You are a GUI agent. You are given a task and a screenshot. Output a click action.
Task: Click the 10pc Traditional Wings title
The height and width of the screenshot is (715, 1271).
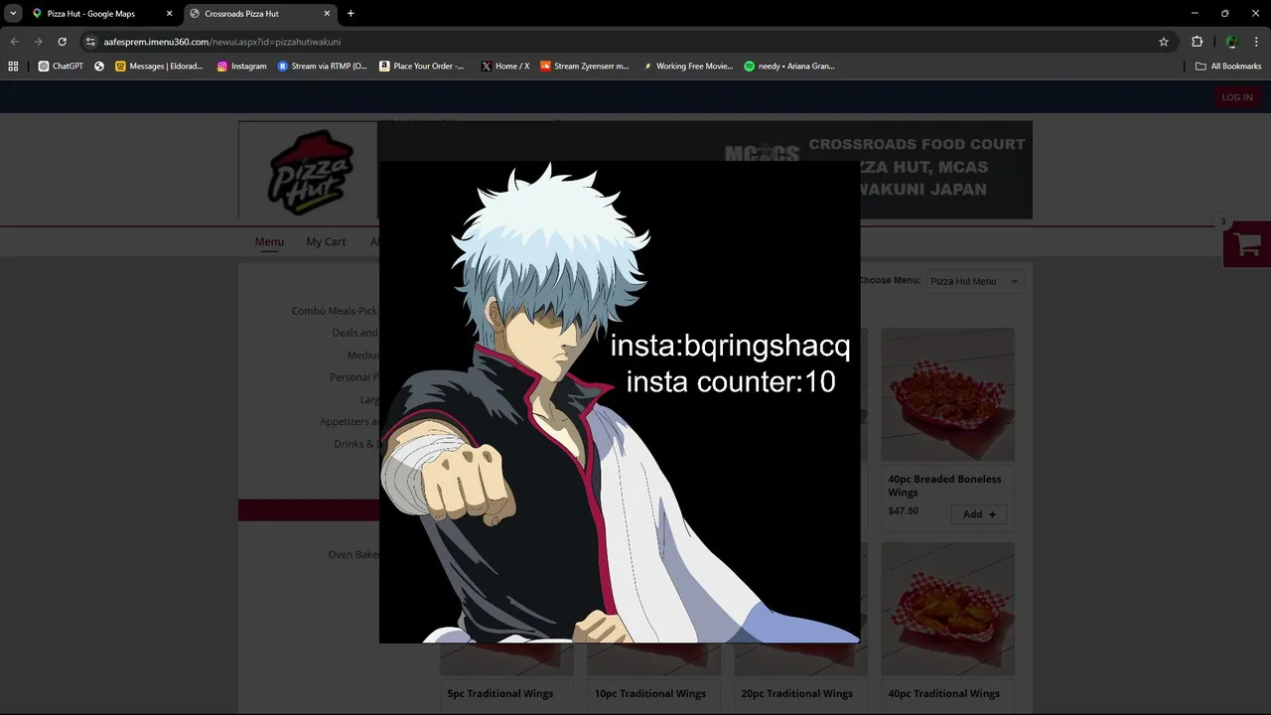click(x=650, y=693)
